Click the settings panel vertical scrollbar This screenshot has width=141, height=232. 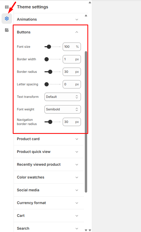coord(86,122)
